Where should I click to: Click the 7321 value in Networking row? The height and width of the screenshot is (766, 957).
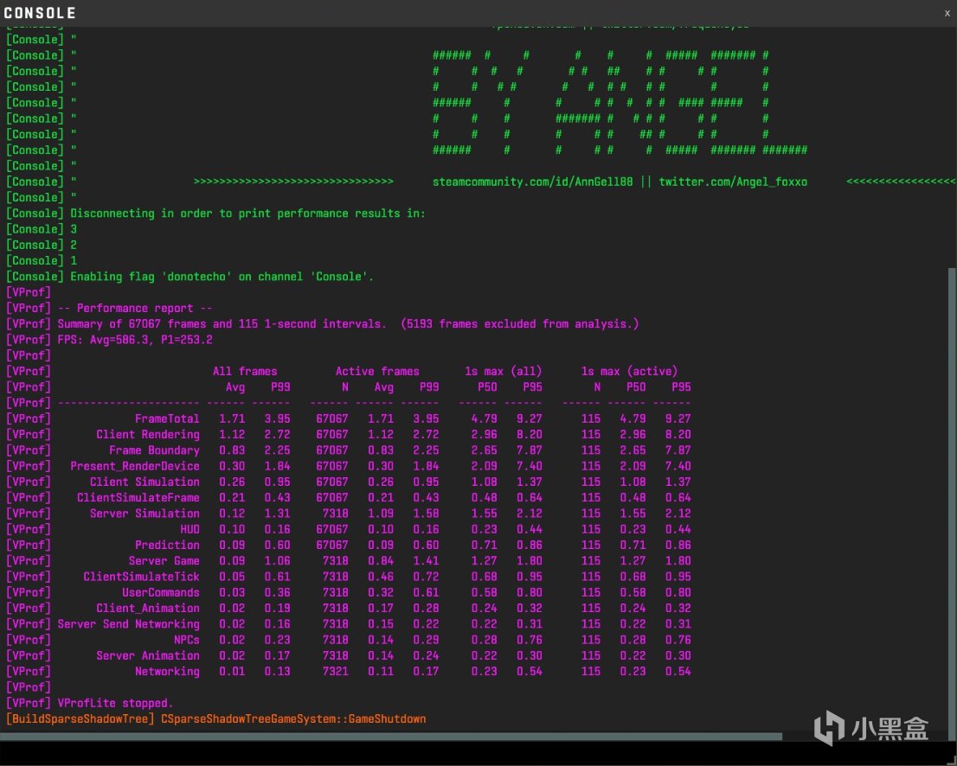(x=335, y=672)
